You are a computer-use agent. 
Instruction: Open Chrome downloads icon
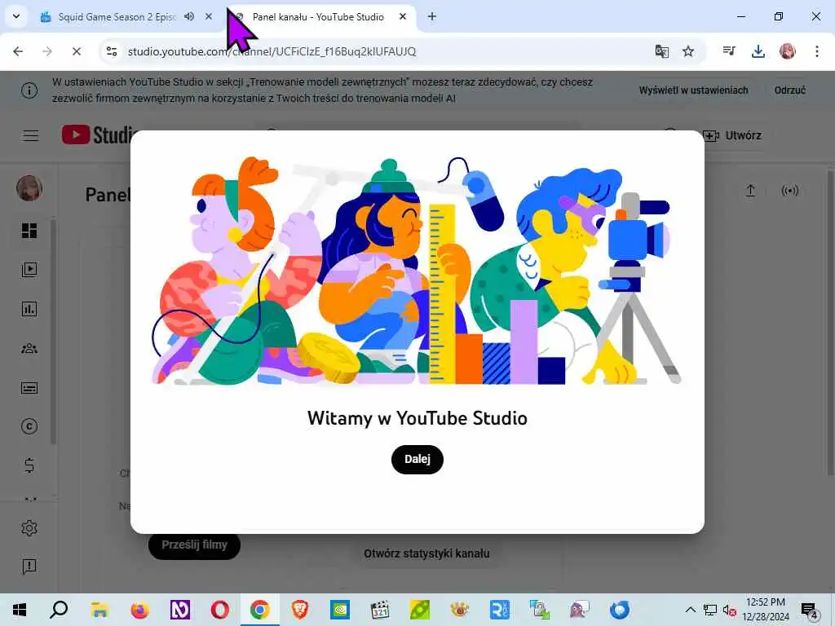tap(758, 51)
